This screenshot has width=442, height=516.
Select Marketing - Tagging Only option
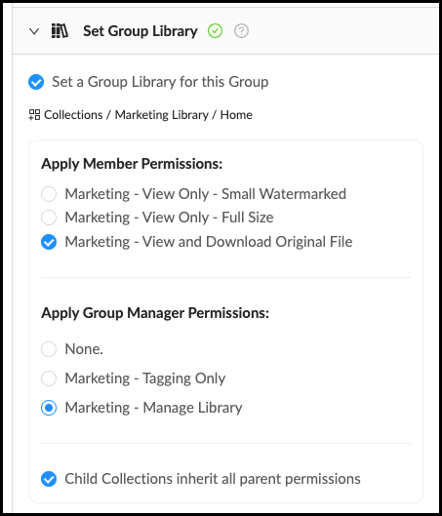pos(49,378)
